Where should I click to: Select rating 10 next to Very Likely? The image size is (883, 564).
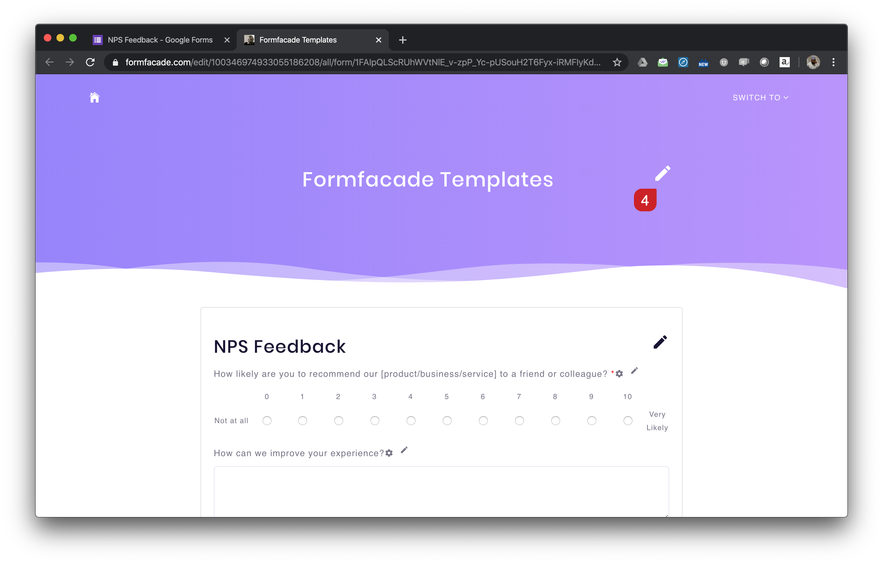pos(628,421)
